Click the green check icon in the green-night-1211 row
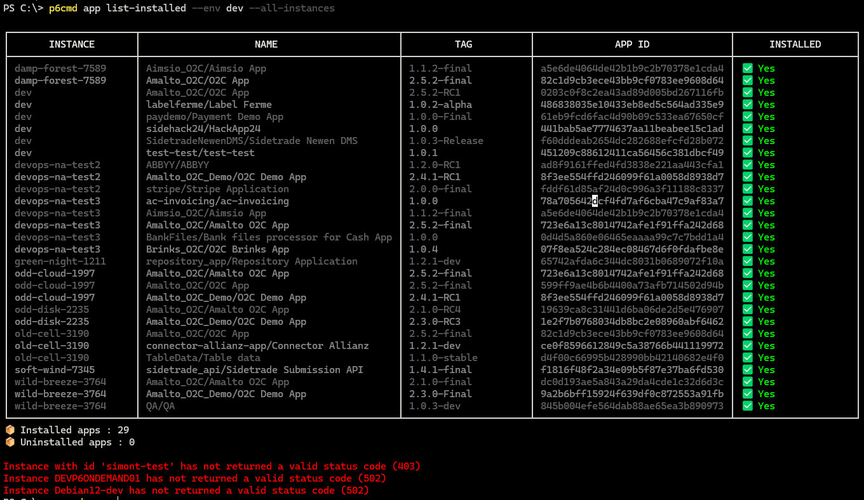This screenshot has height=500, width=864. (748, 261)
